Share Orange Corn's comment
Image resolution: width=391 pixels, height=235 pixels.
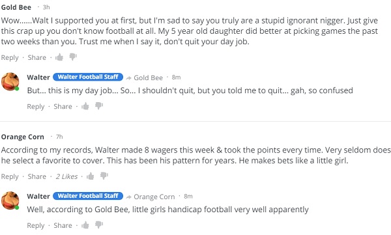tap(37, 176)
